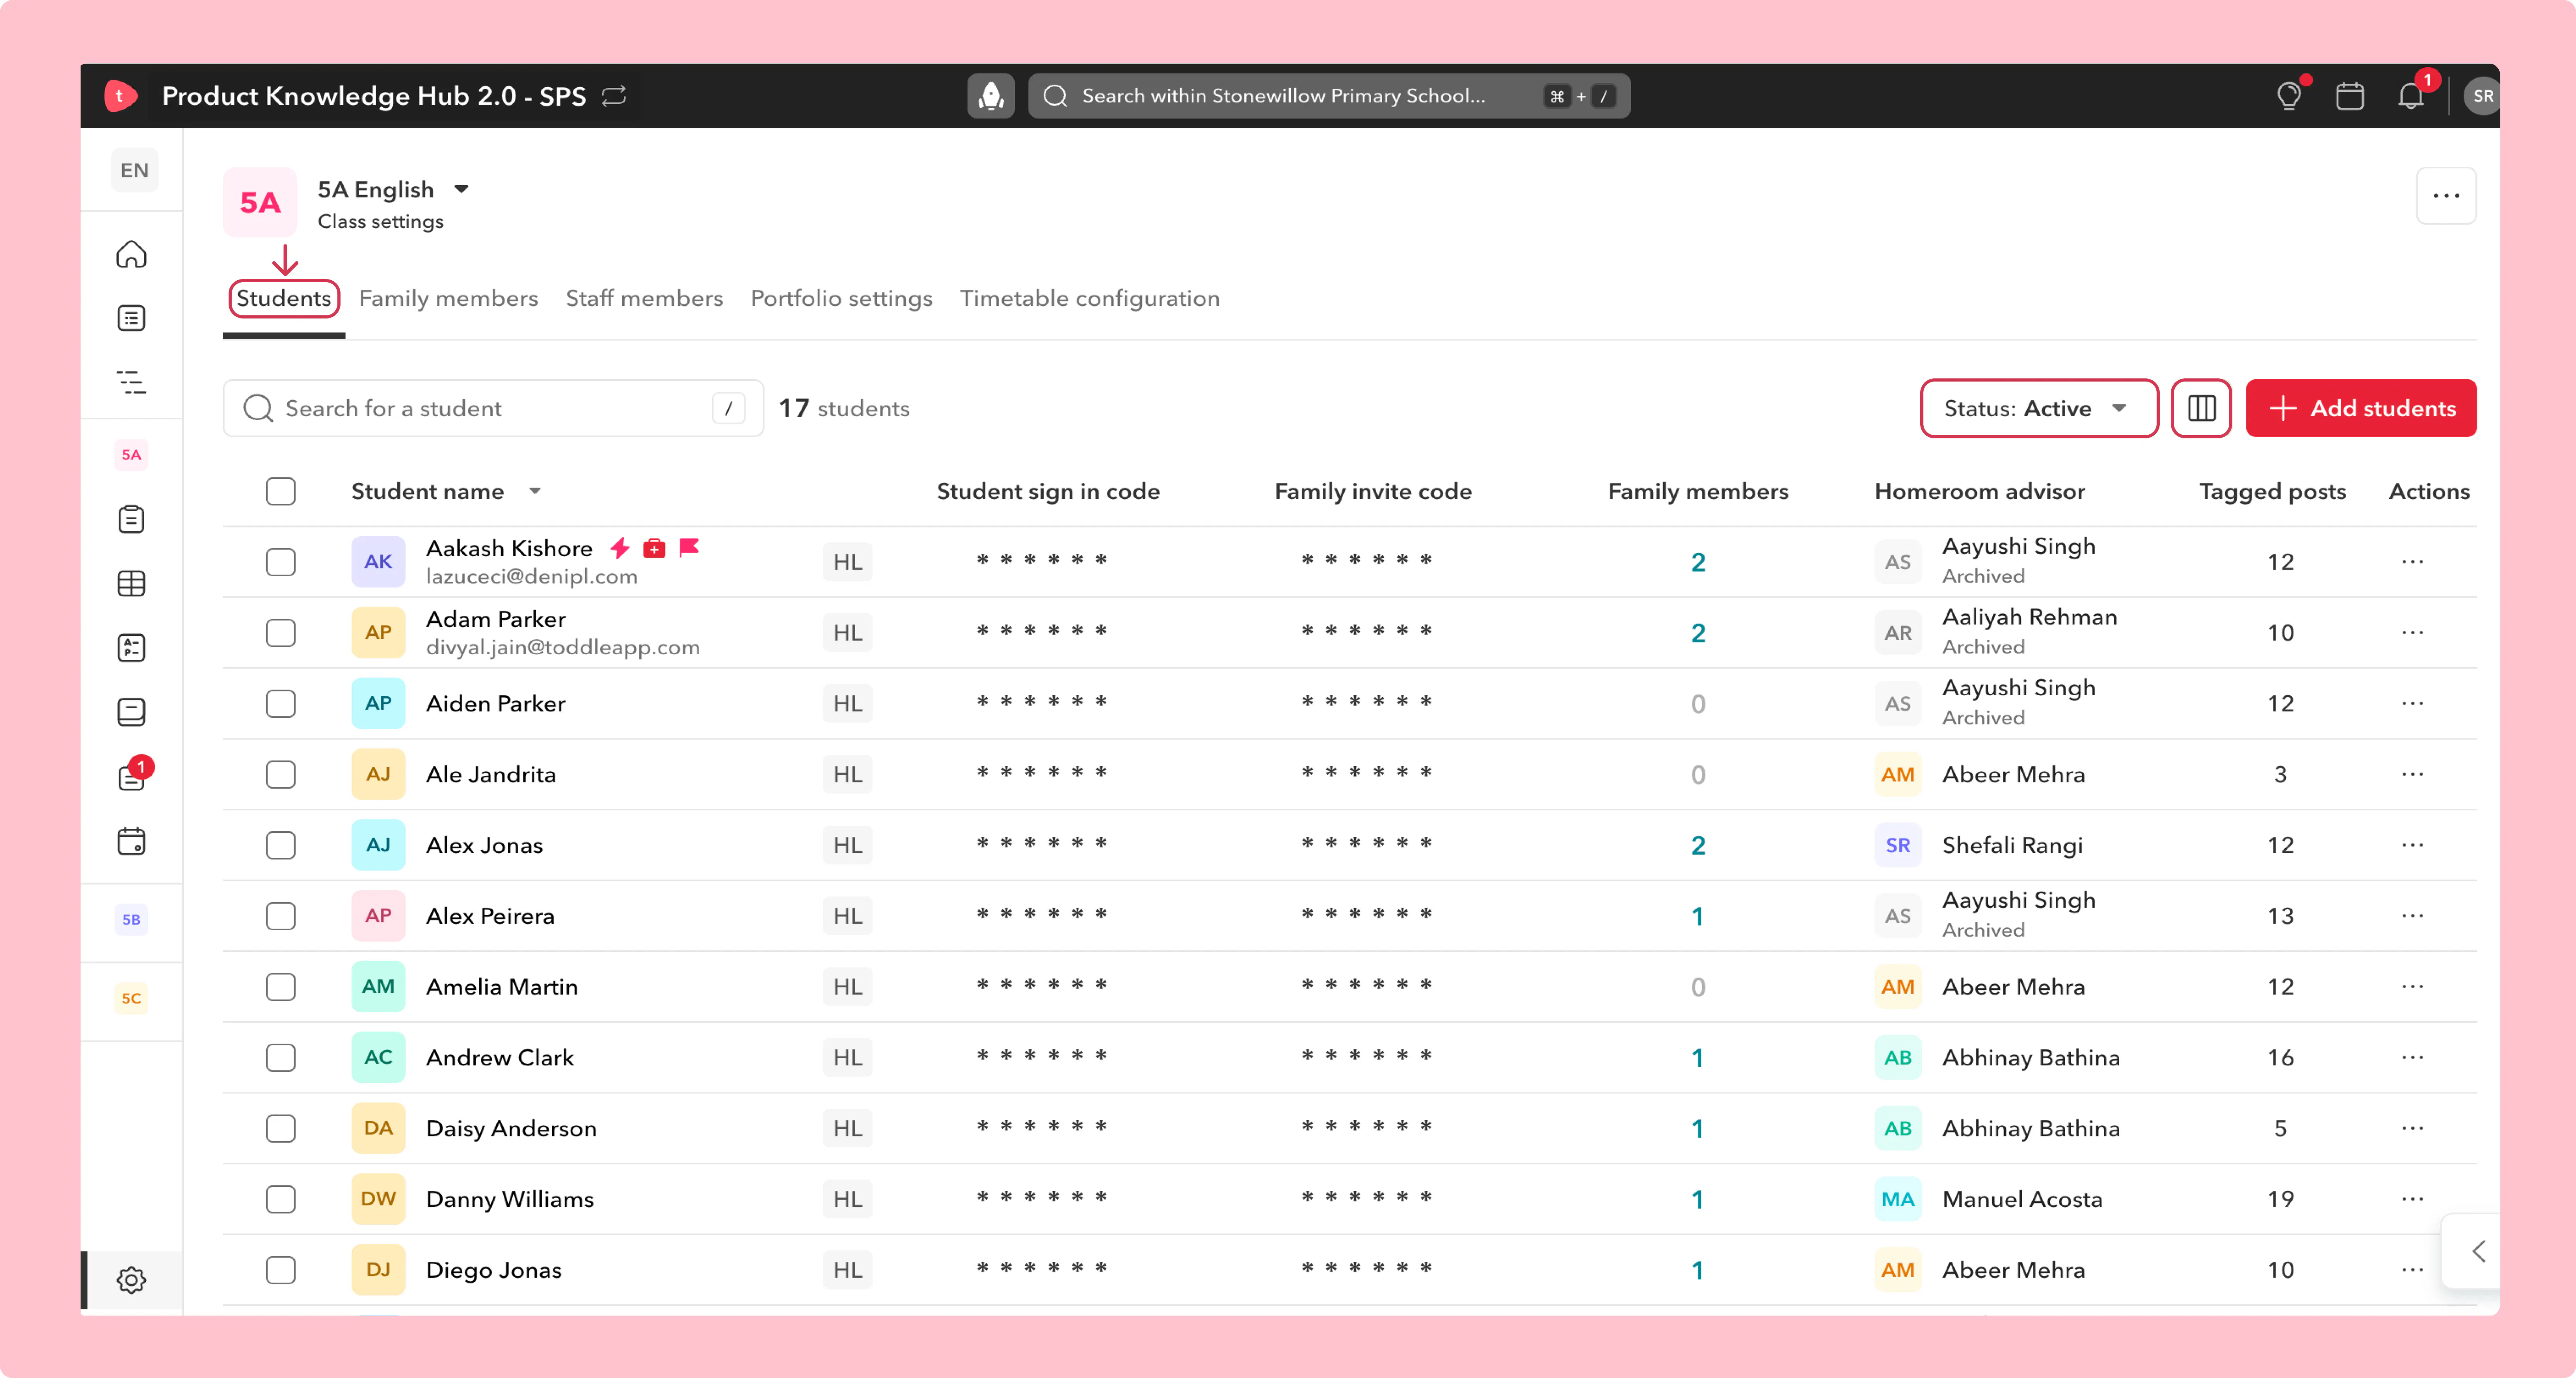The height and width of the screenshot is (1378, 2576).
Task: Select the Diego Jonas checkbox
Action: [x=281, y=1270]
